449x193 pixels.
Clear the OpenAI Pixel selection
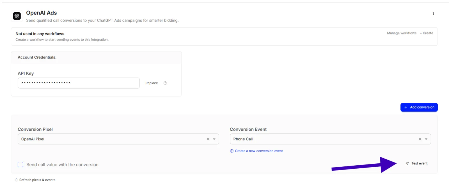[x=208, y=139]
